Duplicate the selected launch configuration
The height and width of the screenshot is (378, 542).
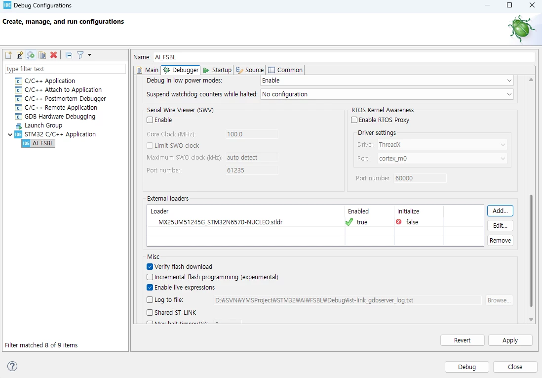coord(42,55)
